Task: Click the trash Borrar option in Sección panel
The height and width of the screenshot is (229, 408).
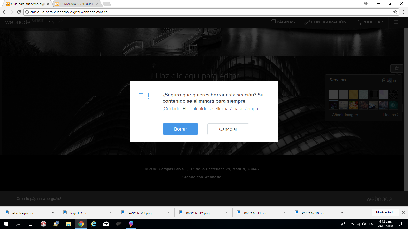Action: pyautogui.click(x=390, y=80)
